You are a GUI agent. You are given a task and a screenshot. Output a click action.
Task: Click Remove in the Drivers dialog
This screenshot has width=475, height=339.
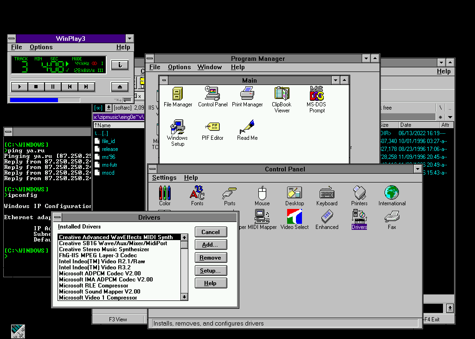pyautogui.click(x=211, y=258)
